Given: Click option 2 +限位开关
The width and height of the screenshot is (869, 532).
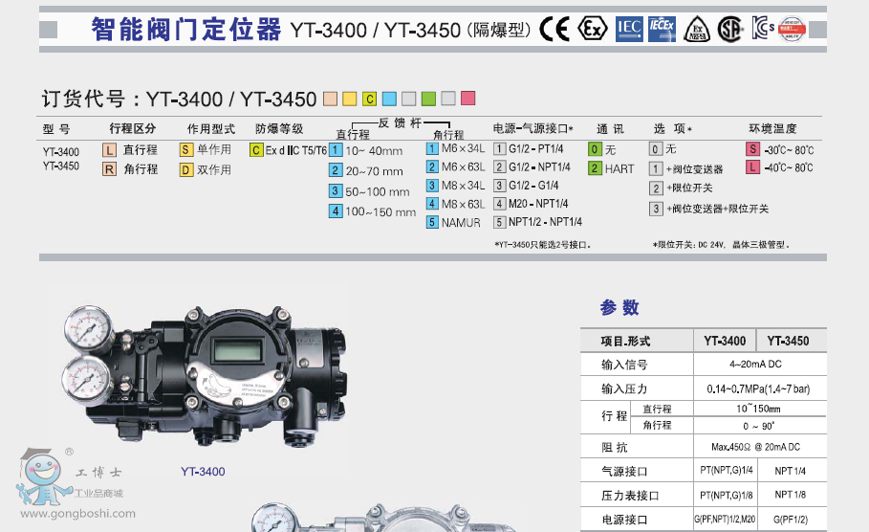Looking at the screenshot, I should 681,188.
